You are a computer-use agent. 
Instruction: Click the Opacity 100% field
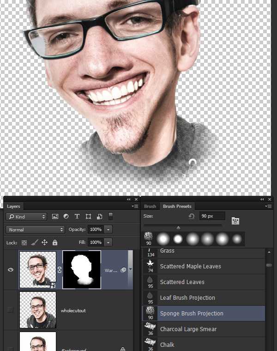click(96, 230)
